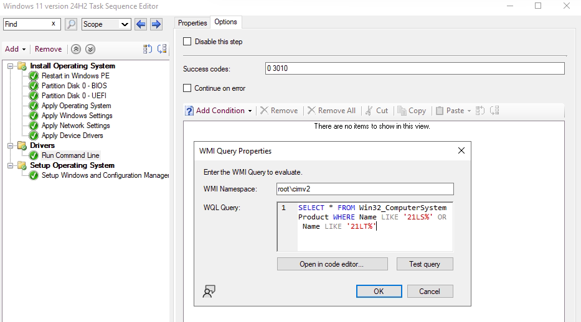Open the Paste dropdown arrow

point(469,111)
